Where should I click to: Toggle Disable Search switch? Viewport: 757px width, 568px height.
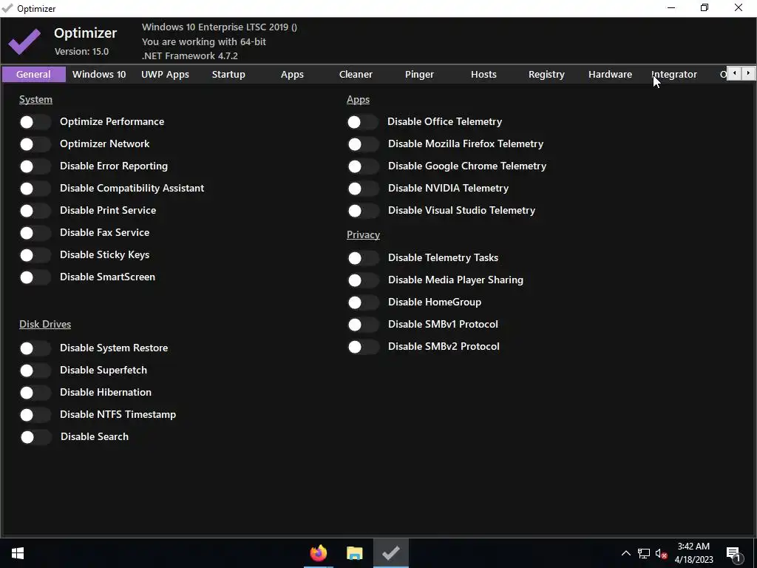coord(35,437)
